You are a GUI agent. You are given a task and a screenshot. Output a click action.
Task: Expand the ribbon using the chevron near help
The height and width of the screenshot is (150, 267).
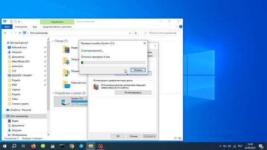(x=176, y=27)
